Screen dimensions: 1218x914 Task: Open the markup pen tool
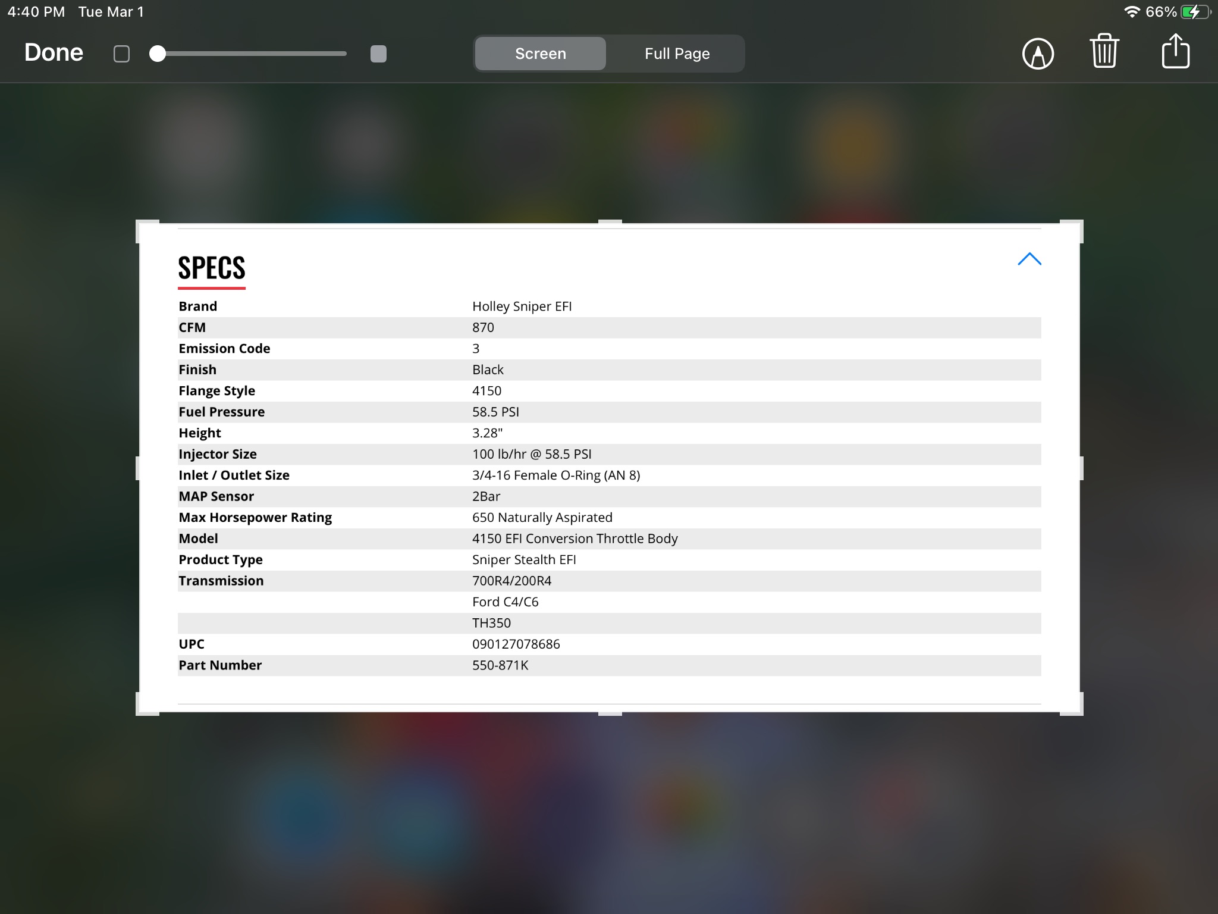pyautogui.click(x=1038, y=54)
